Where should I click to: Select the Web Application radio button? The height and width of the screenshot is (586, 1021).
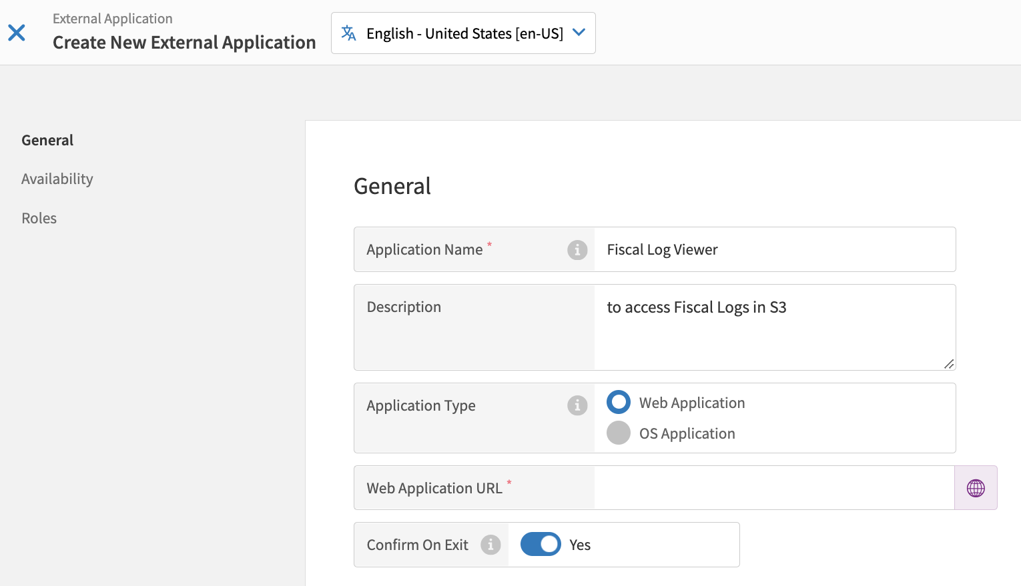(619, 403)
